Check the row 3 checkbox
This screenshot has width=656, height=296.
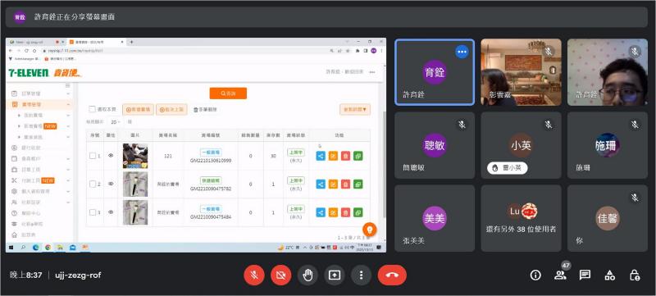tap(93, 213)
